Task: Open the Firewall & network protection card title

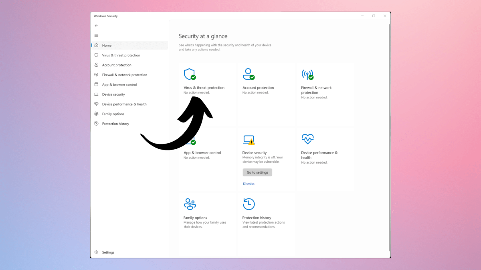Action: (317, 90)
